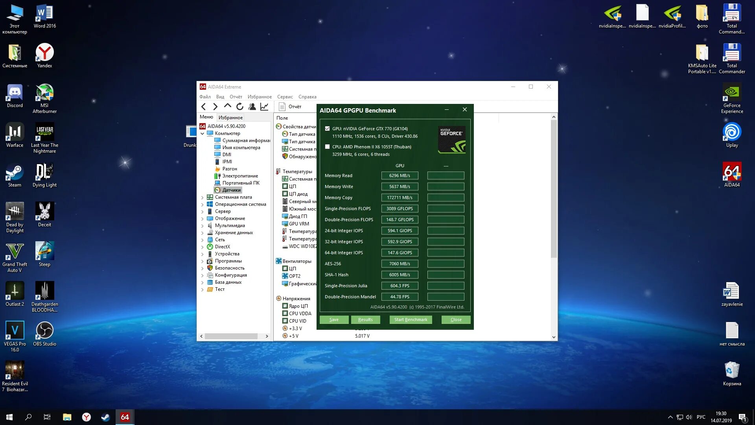The height and width of the screenshot is (425, 755).
Task: Click the Forward navigation arrow in AIDA64 toolbar
Action: coord(215,107)
